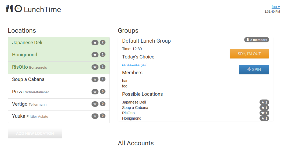The image size is (285, 162).
Task: Click the vote count badge for Japanese Deli
Action: 103,42
